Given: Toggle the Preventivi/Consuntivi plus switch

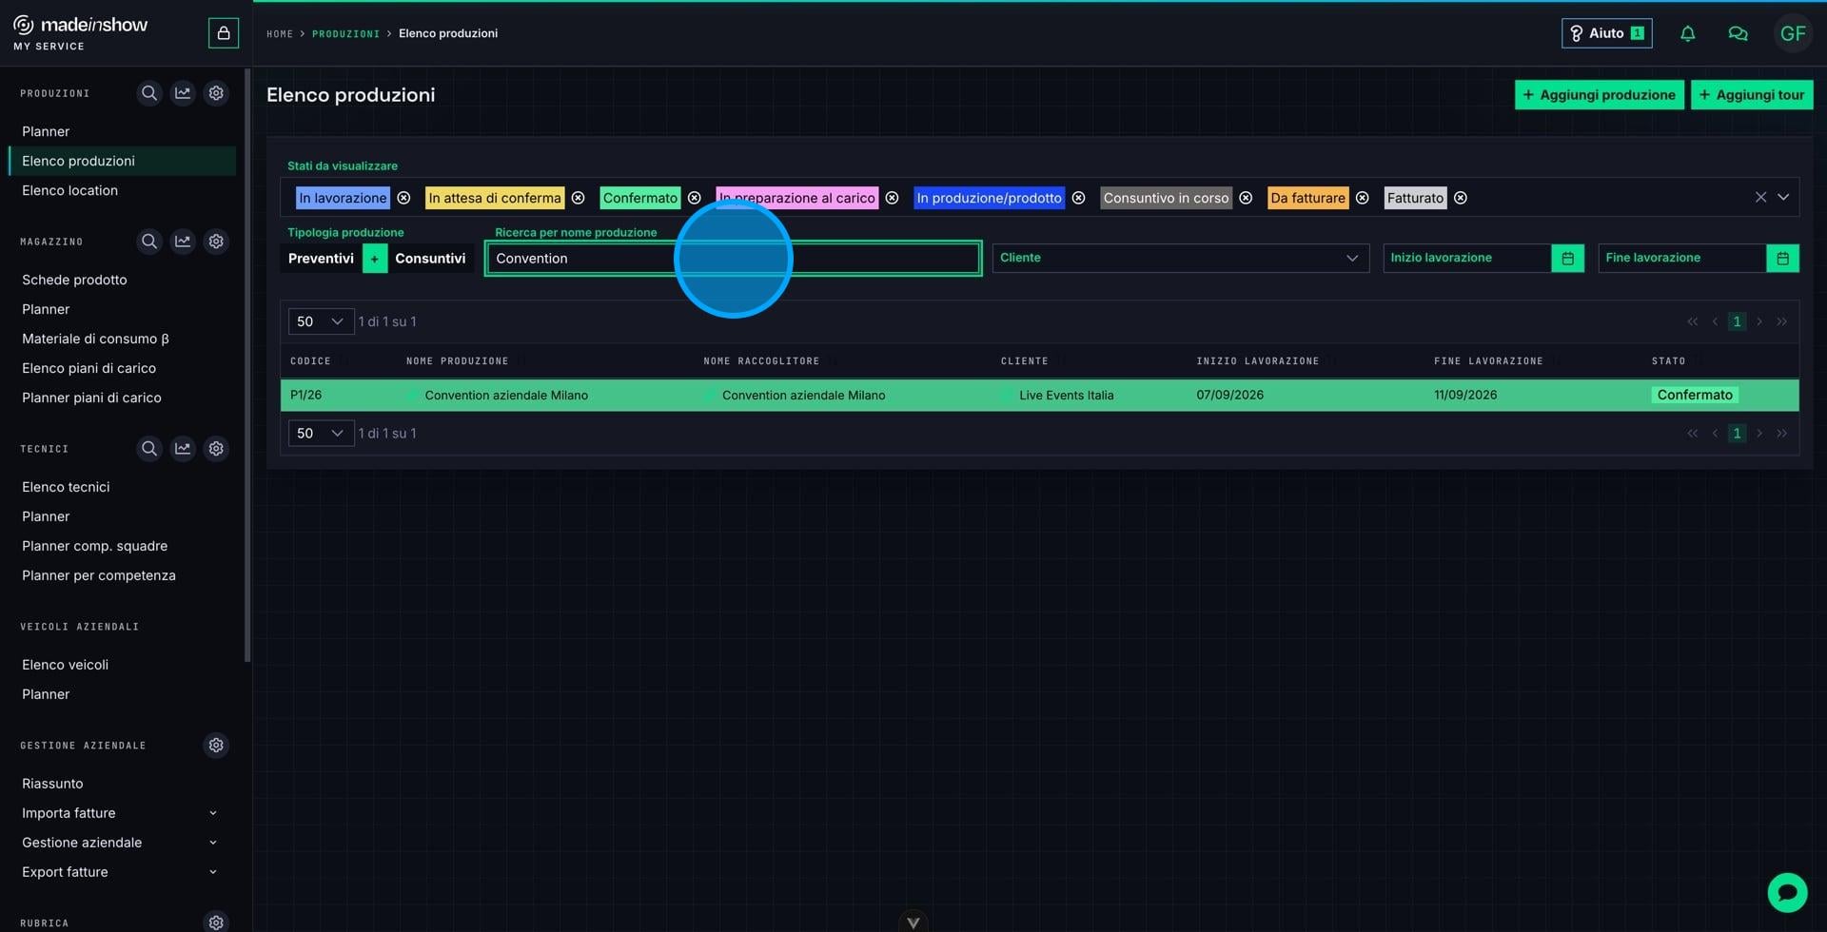Looking at the screenshot, I should coord(375,259).
